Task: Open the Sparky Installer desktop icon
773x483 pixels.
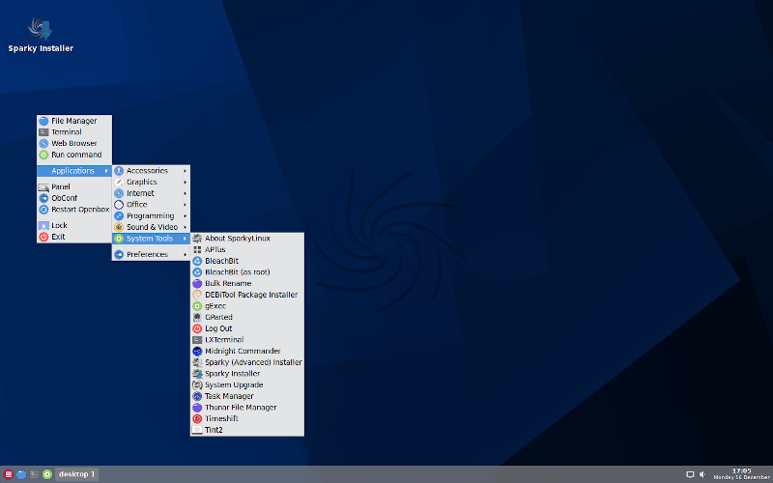Action: click(x=41, y=35)
